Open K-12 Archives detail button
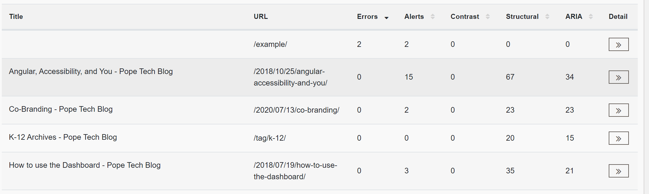The width and height of the screenshot is (649, 194). [619, 138]
